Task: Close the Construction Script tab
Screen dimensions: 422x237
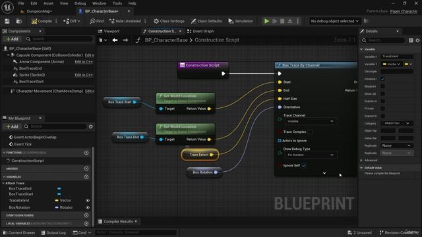Action: [180, 31]
